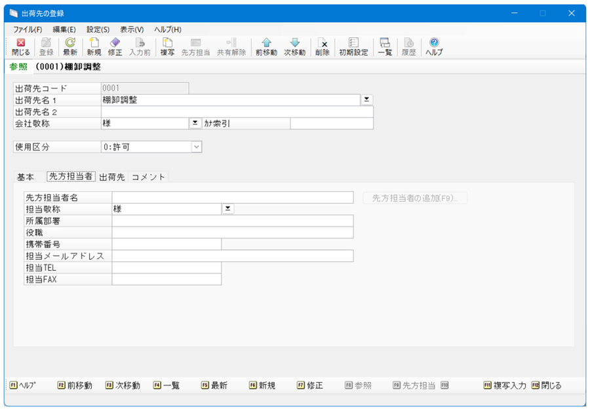The height and width of the screenshot is (409, 590).
Task: Open the 担当敬称 dropdown arrow
Action: pos(228,209)
